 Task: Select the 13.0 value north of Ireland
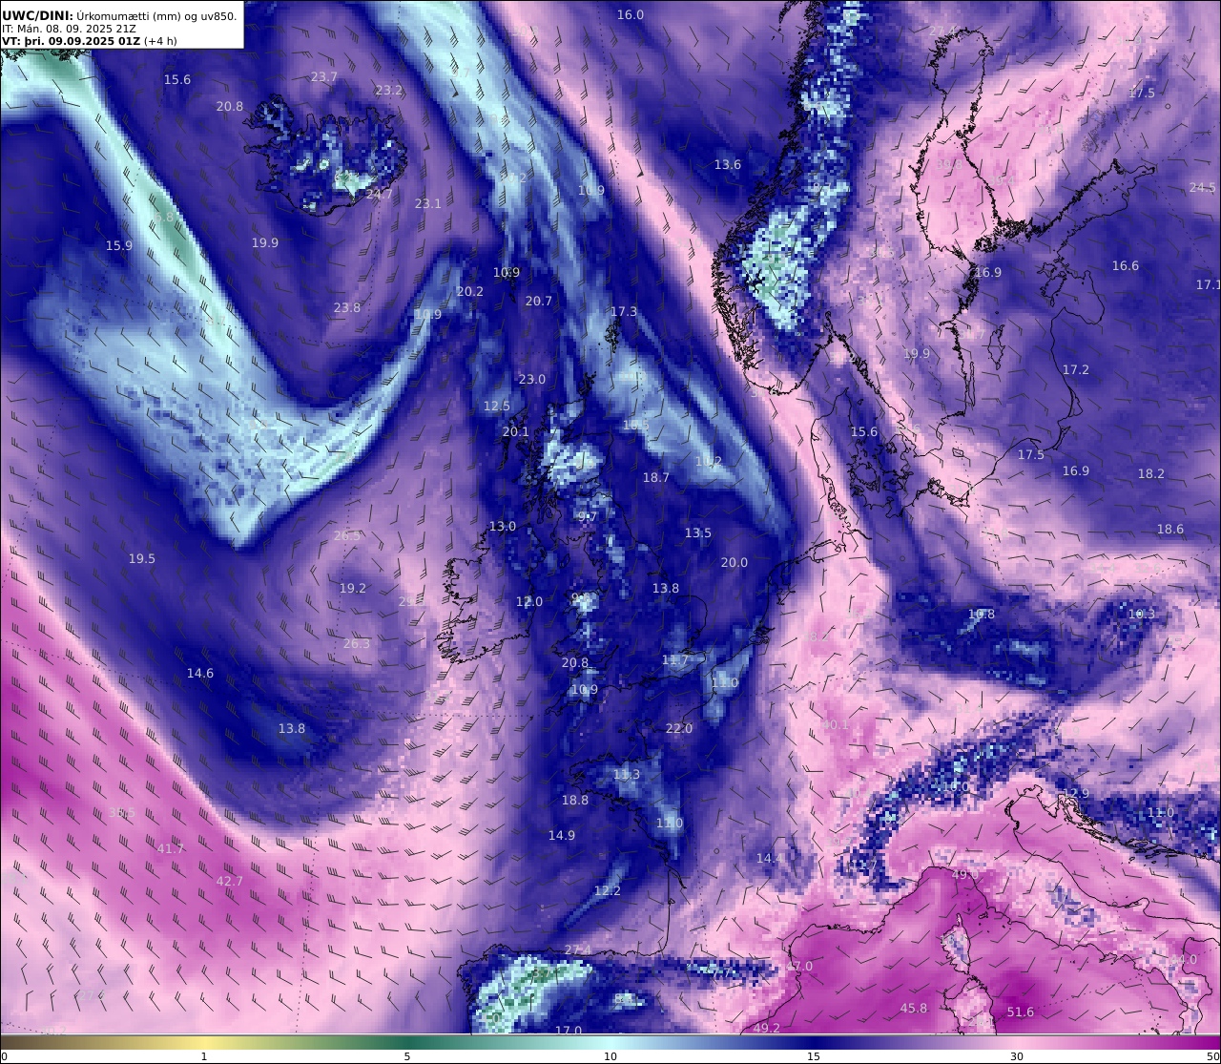click(x=503, y=526)
